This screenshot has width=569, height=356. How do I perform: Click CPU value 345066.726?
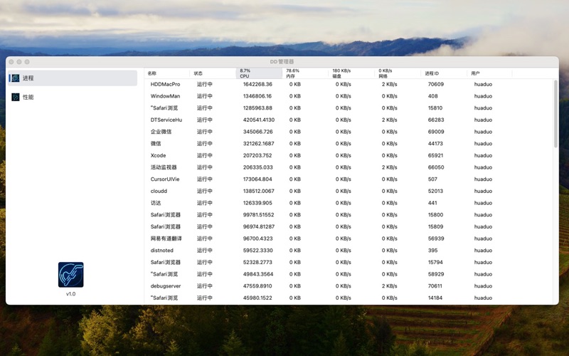pos(257,132)
